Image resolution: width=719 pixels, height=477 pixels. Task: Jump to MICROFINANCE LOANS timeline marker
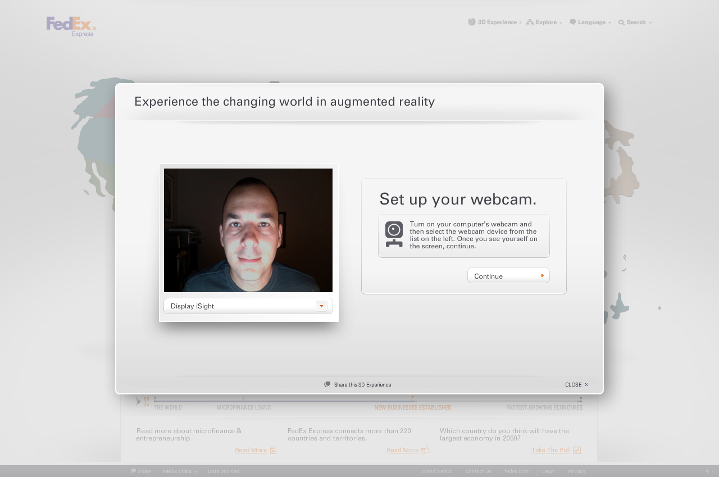coord(244,407)
